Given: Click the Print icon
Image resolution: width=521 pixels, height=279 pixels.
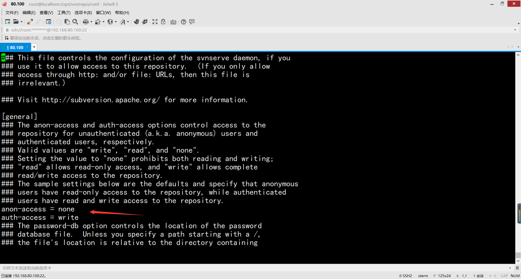Looking at the screenshot, I should [x=86, y=22].
